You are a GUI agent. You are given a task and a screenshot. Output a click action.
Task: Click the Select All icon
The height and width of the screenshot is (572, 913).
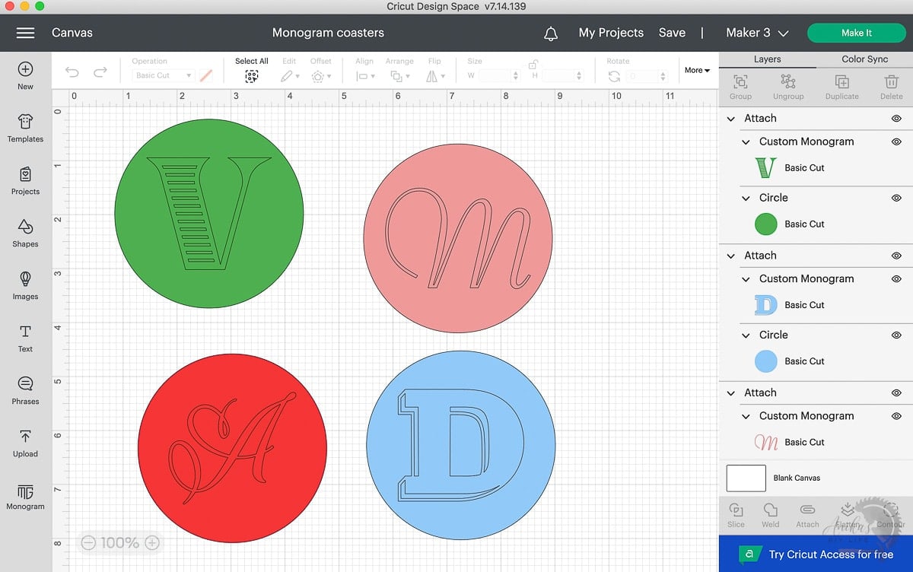tap(251, 76)
